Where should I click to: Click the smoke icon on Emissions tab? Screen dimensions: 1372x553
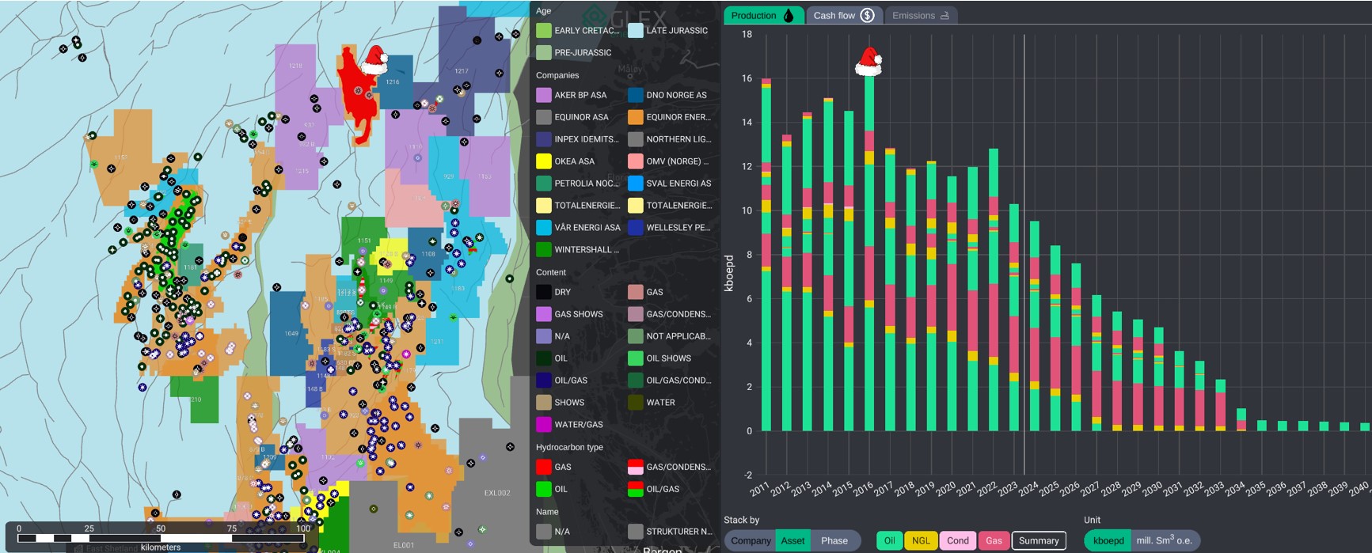(x=944, y=15)
